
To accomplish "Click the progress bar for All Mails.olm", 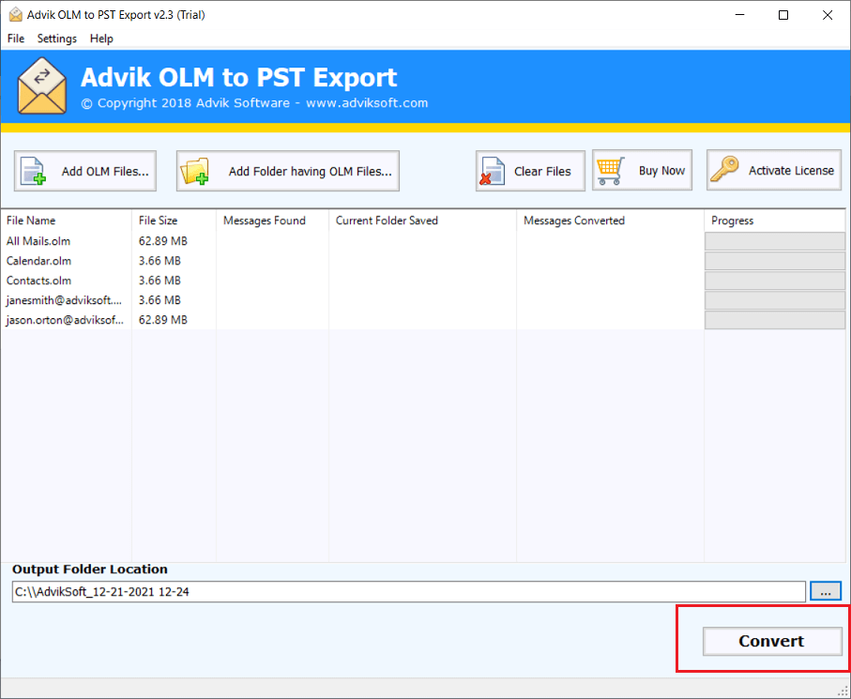I will click(774, 241).
